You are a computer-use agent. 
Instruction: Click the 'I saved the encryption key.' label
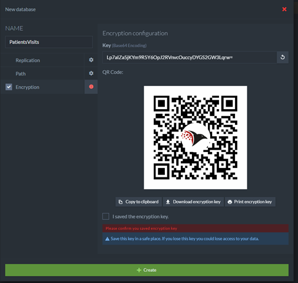(141, 216)
